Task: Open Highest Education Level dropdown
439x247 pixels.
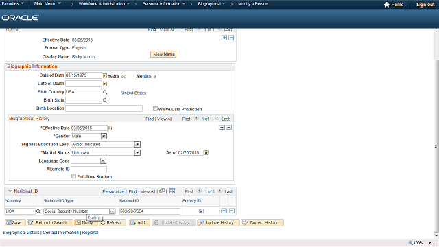Action: tap(137, 145)
